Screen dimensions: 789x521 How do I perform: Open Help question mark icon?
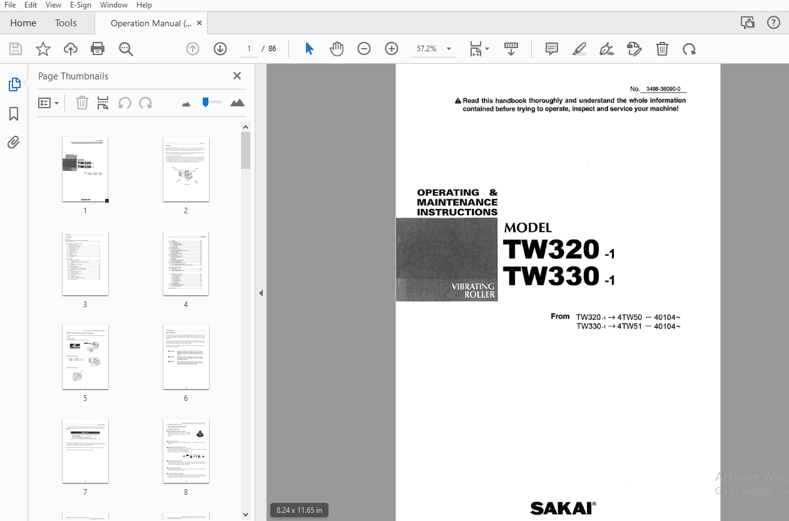pos(774,23)
